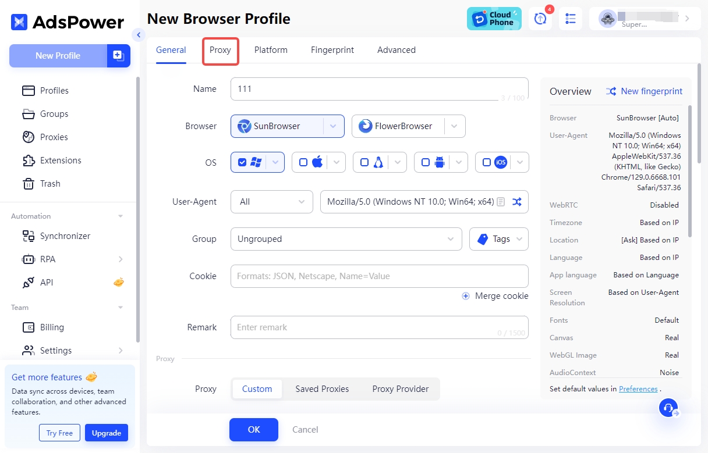Screen dimensions: 708x453
Task: Switch to the Fingerprint tab
Action: 332,50
